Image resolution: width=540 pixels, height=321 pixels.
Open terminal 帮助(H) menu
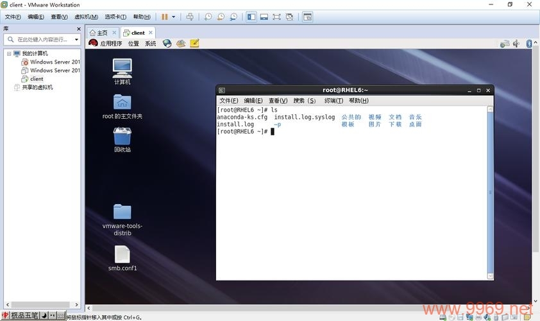tap(359, 101)
